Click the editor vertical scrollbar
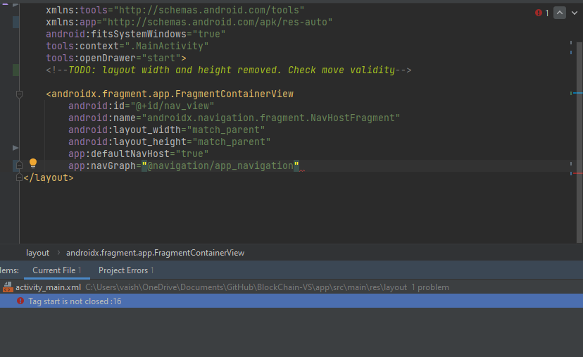The image size is (583, 357). [579, 142]
